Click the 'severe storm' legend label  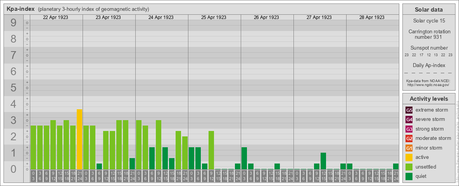coord(430,119)
